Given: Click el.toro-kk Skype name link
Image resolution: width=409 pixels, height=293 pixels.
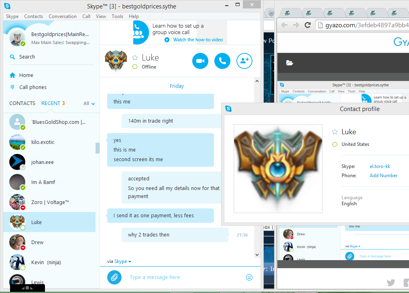Looking at the screenshot, I should coord(380,166).
